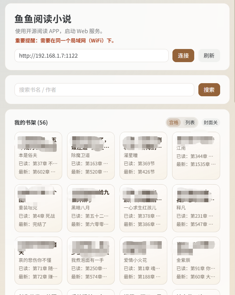Open the book card by 金紫辰

pyautogui.click(x=196, y=260)
